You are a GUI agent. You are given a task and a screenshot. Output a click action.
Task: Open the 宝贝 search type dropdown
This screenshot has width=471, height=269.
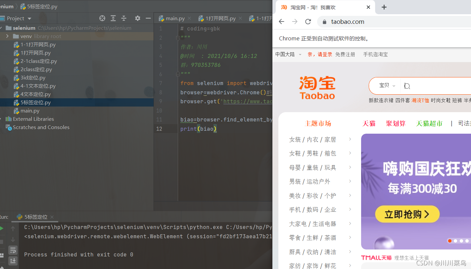click(387, 86)
